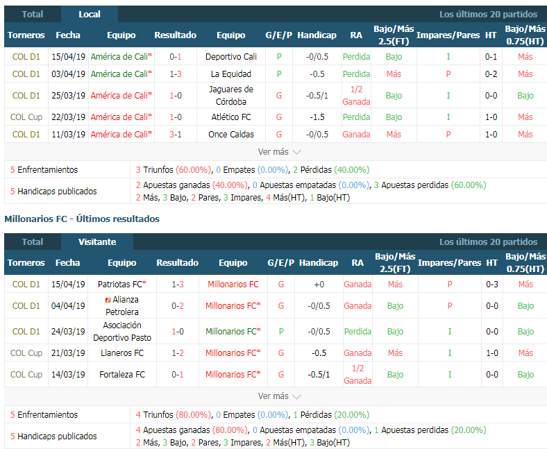The image size is (547, 449).
Task: Open Jaguares de Córdoba team link
Action: click(x=231, y=95)
